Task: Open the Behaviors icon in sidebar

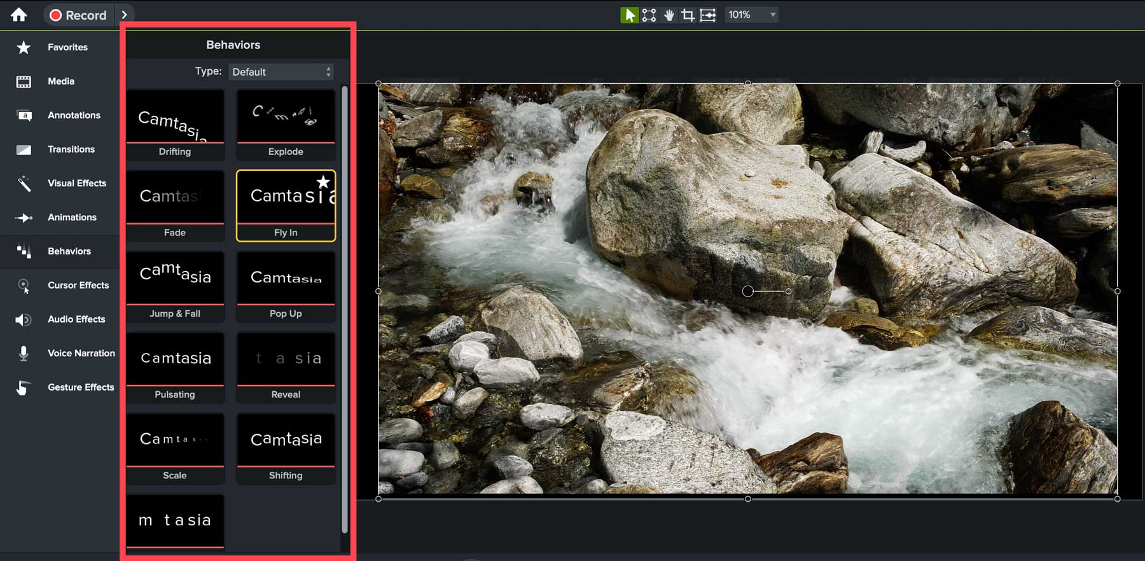Action: click(x=24, y=251)
